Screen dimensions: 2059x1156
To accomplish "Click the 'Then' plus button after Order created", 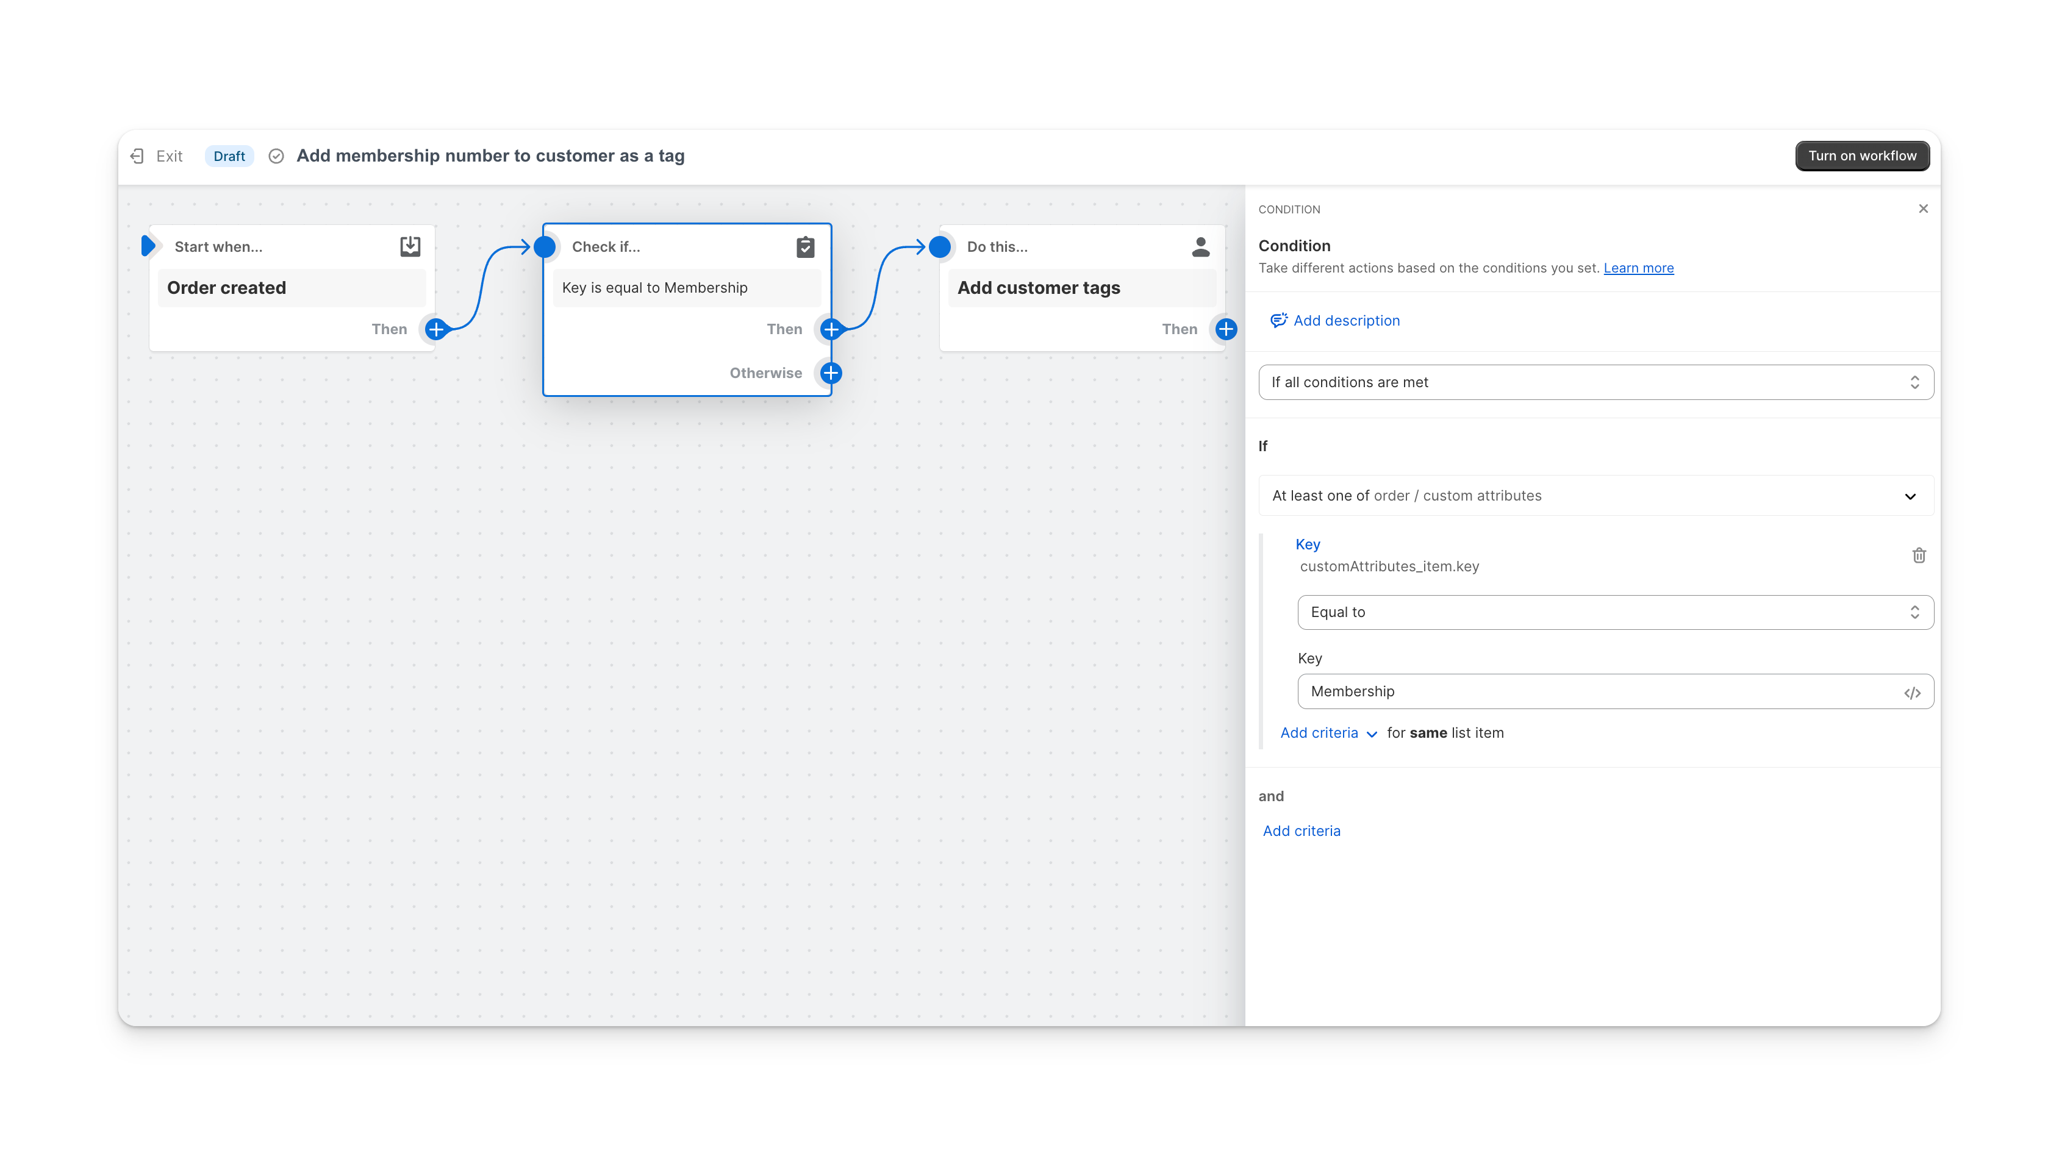I will [437, 328].
